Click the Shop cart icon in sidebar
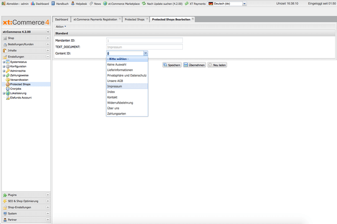337x224 pixels. pyautogui.click(x=5, y=38)
